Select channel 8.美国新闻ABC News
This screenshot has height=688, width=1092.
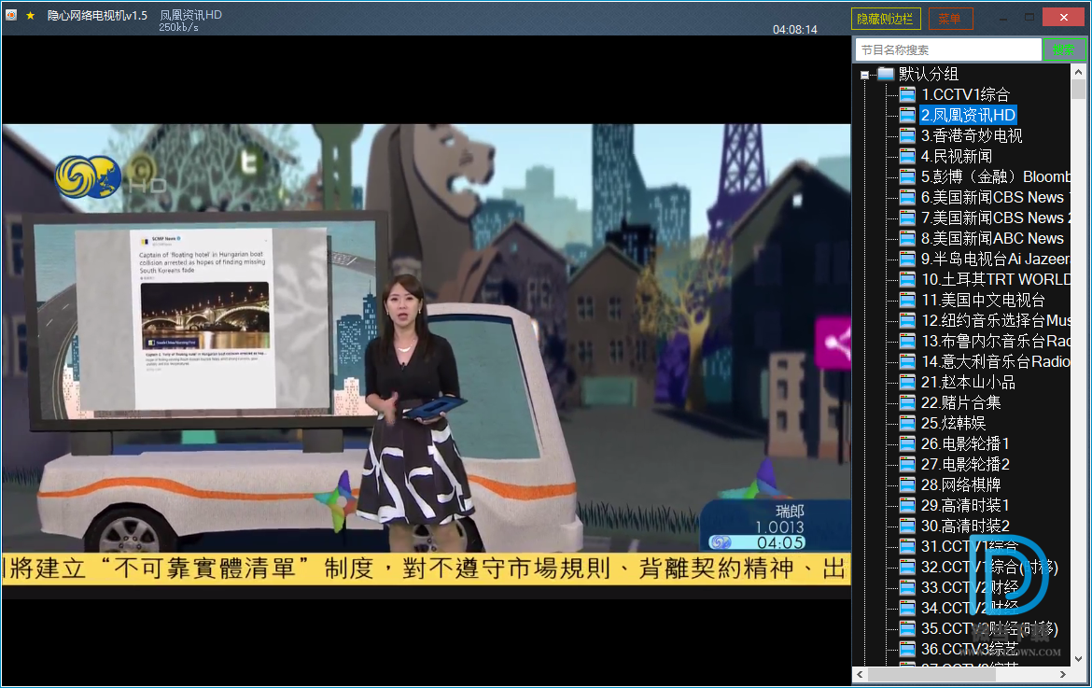992,238
